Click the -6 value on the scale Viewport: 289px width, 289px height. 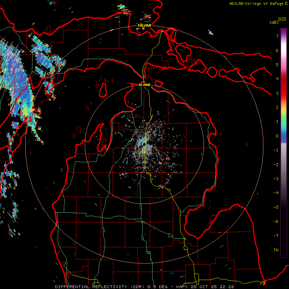276,222
